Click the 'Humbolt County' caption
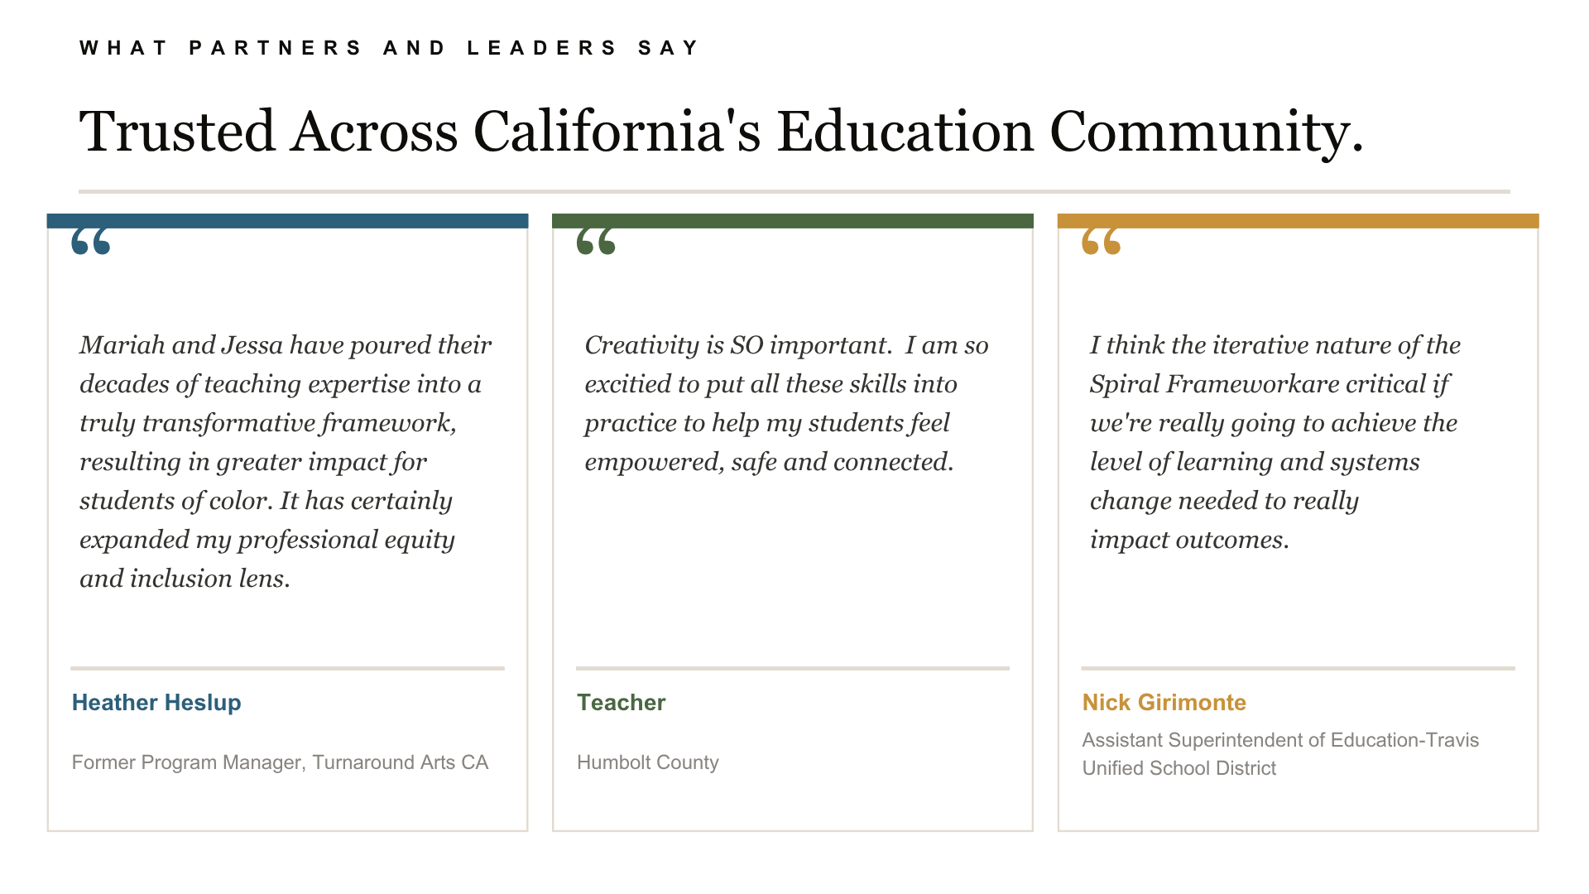The image size is (1589, 894). (x=647, y=762)
